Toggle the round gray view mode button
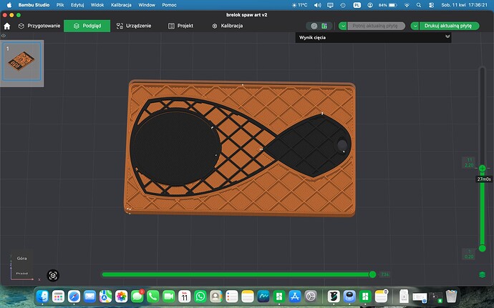The image size is (494, 308). pos(314,26)
